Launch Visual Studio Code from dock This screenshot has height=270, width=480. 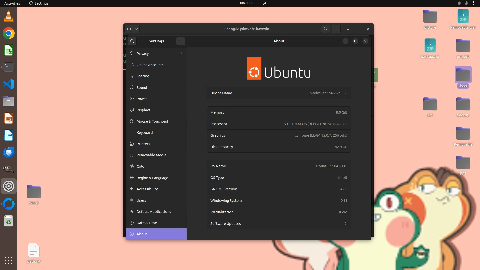tap(9, 84)
